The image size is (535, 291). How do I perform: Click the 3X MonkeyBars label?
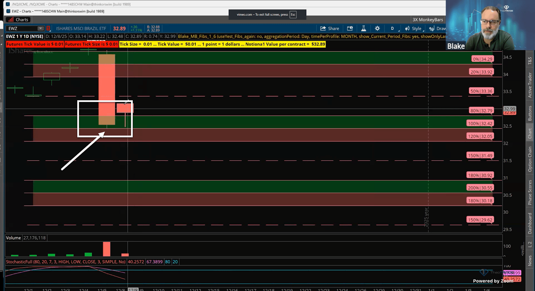pos(428,20)
